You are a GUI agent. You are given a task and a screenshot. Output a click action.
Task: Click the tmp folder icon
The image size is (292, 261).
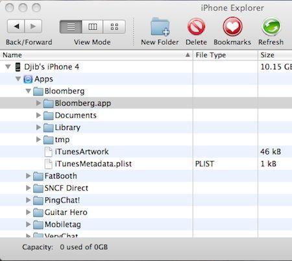pyautogui.click(x=48, y=140)
